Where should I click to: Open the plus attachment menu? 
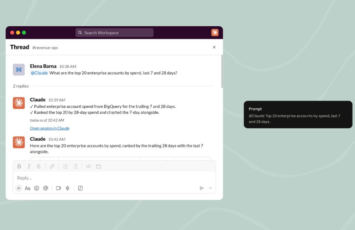click(x=19, y=188)
